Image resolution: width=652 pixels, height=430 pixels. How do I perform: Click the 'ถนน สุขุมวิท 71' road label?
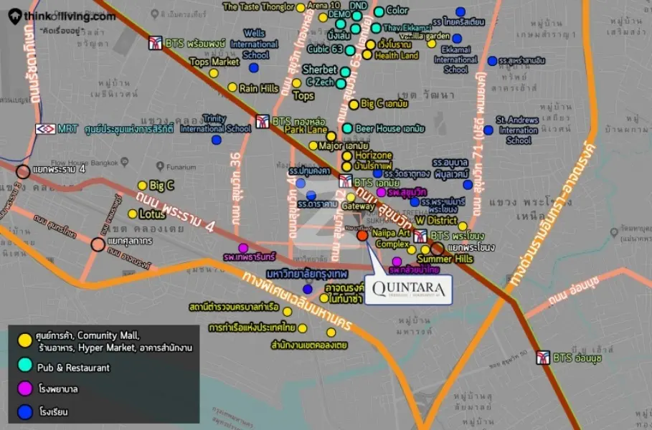pos(479,145)
